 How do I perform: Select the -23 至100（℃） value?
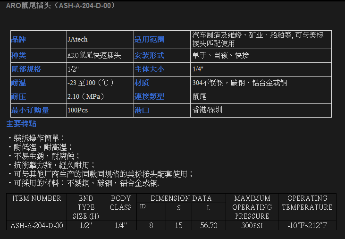91,83
